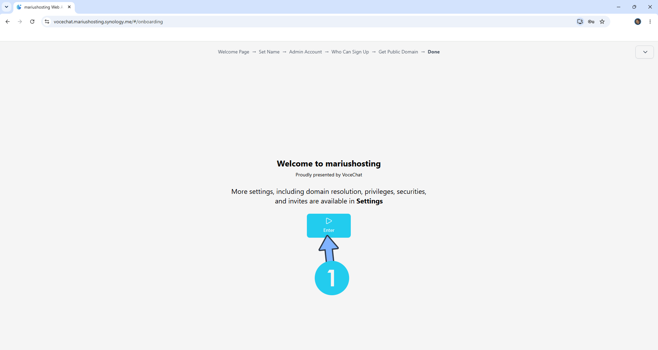Click the Get Public Domain step
The height and width of the screenshot is (350, 658).
398,52
